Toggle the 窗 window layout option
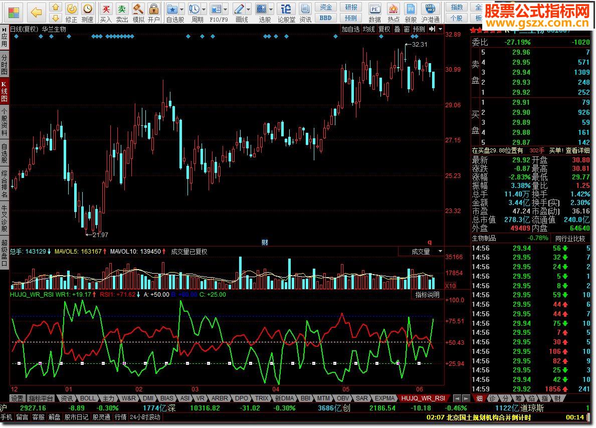This screenshot has height=428, width=596. coord(407,29)
